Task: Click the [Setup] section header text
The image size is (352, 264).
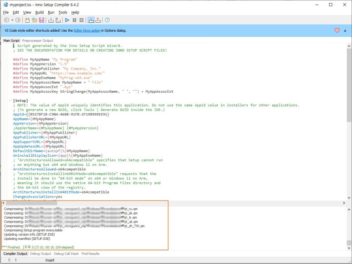Action: click(20, 100)
